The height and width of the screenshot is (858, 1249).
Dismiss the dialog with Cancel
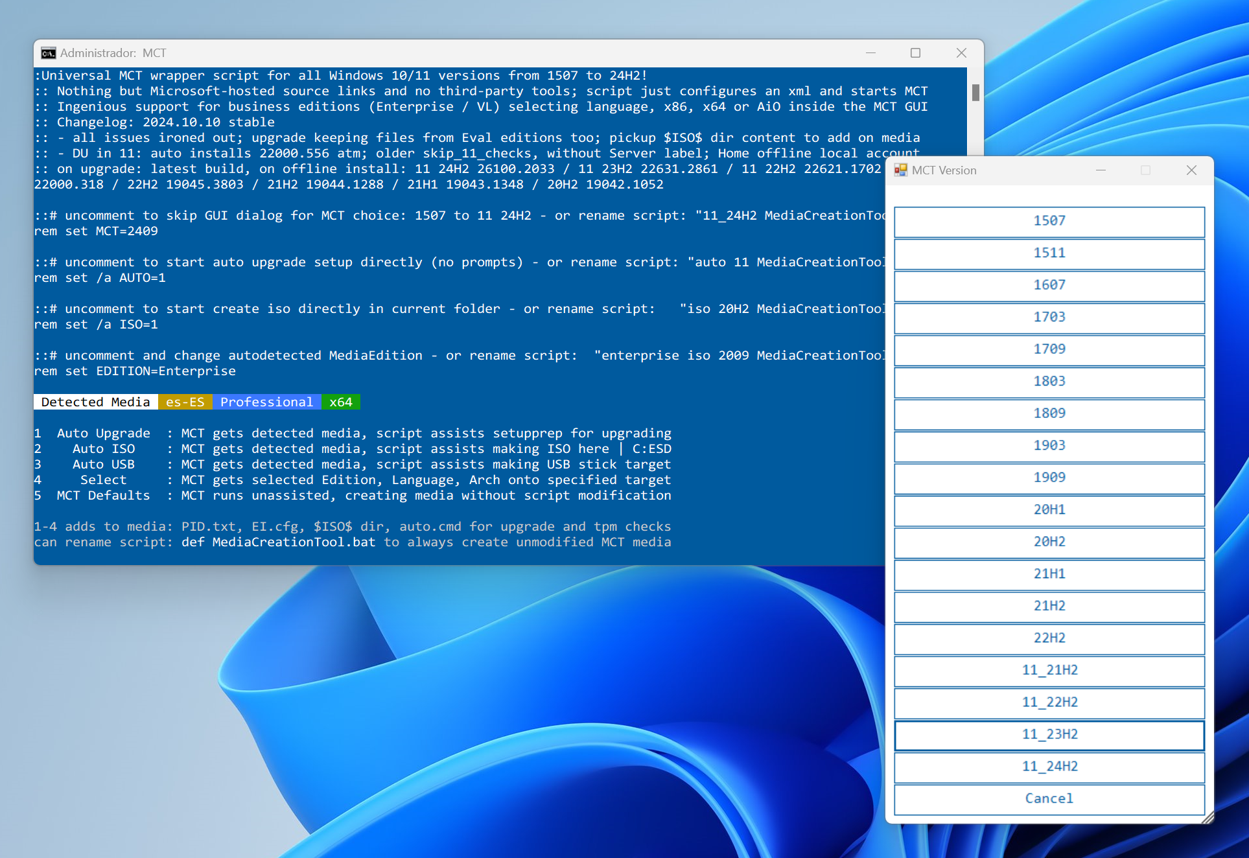pyautogui.click(x=1049, y=798)
